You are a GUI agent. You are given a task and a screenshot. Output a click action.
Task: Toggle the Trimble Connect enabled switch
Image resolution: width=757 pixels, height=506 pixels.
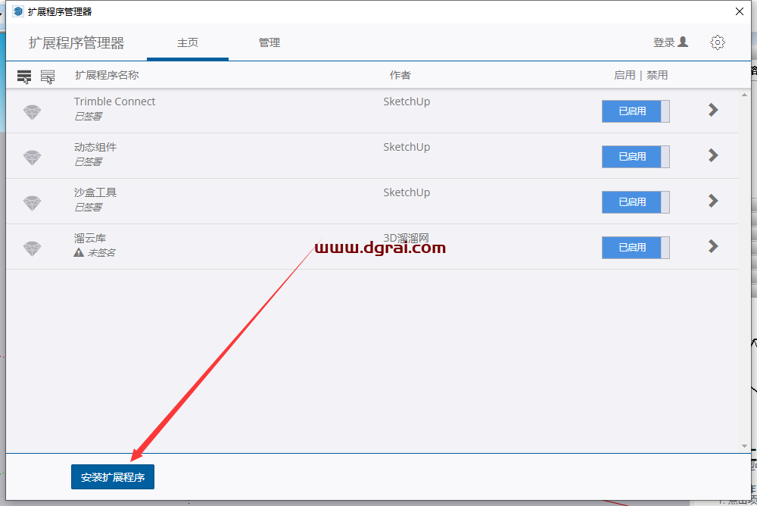point(635,111)
